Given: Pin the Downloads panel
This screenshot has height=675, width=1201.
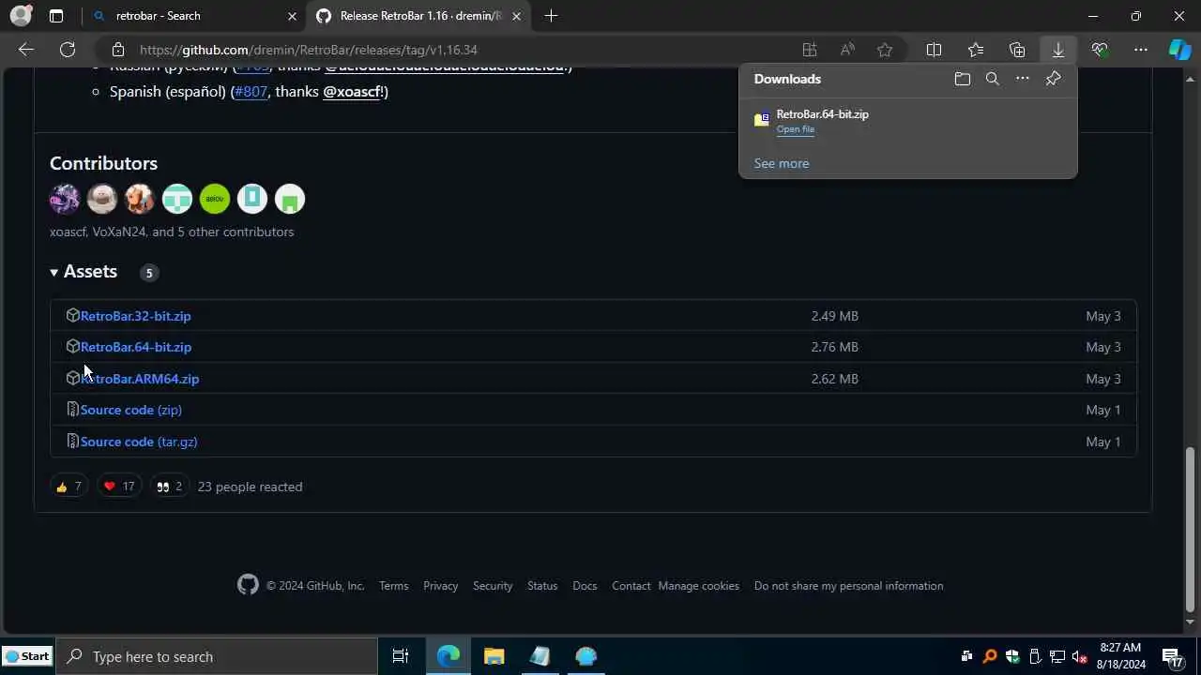Looking at the screenshot, I should (1053, 79).
